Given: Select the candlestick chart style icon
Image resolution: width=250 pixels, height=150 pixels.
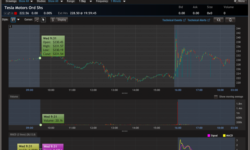Looking at the screenshot, I should (x=13, y=19).
